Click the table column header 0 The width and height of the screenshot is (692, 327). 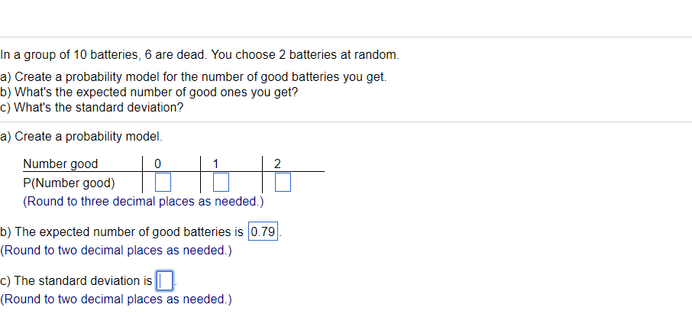pyautogui.click(x=157, y=163)
